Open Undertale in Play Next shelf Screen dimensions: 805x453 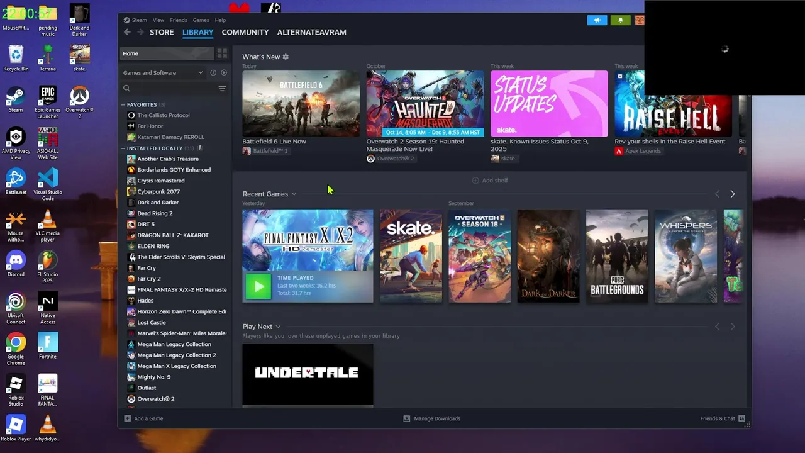[x=308, y=374]
